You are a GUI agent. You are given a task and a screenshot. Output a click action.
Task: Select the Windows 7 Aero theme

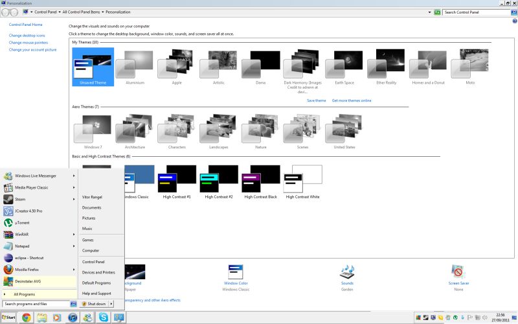(93, 132)
